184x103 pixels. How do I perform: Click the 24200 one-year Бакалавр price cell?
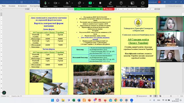[48, 39]
